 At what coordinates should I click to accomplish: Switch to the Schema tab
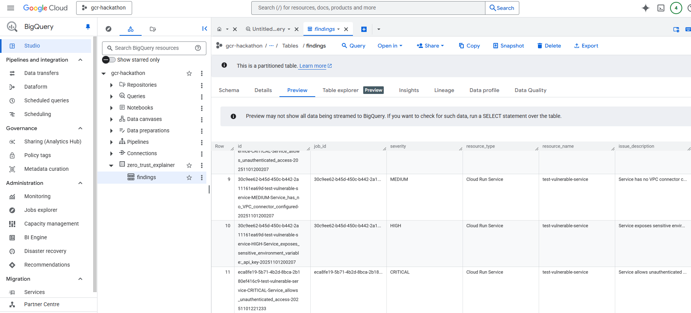coord(229,90)
